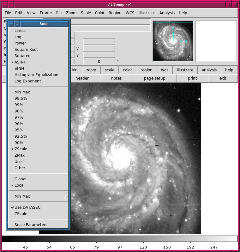Image resolution: width=240 pixels, height=252 pixels.
Task: Click the grayscale colorbar
Action: point(120,239)
